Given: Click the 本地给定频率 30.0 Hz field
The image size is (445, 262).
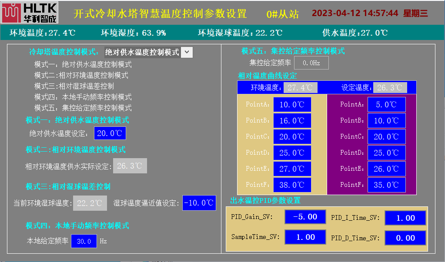Looking at the screenshot, I should tap(84, 241).
